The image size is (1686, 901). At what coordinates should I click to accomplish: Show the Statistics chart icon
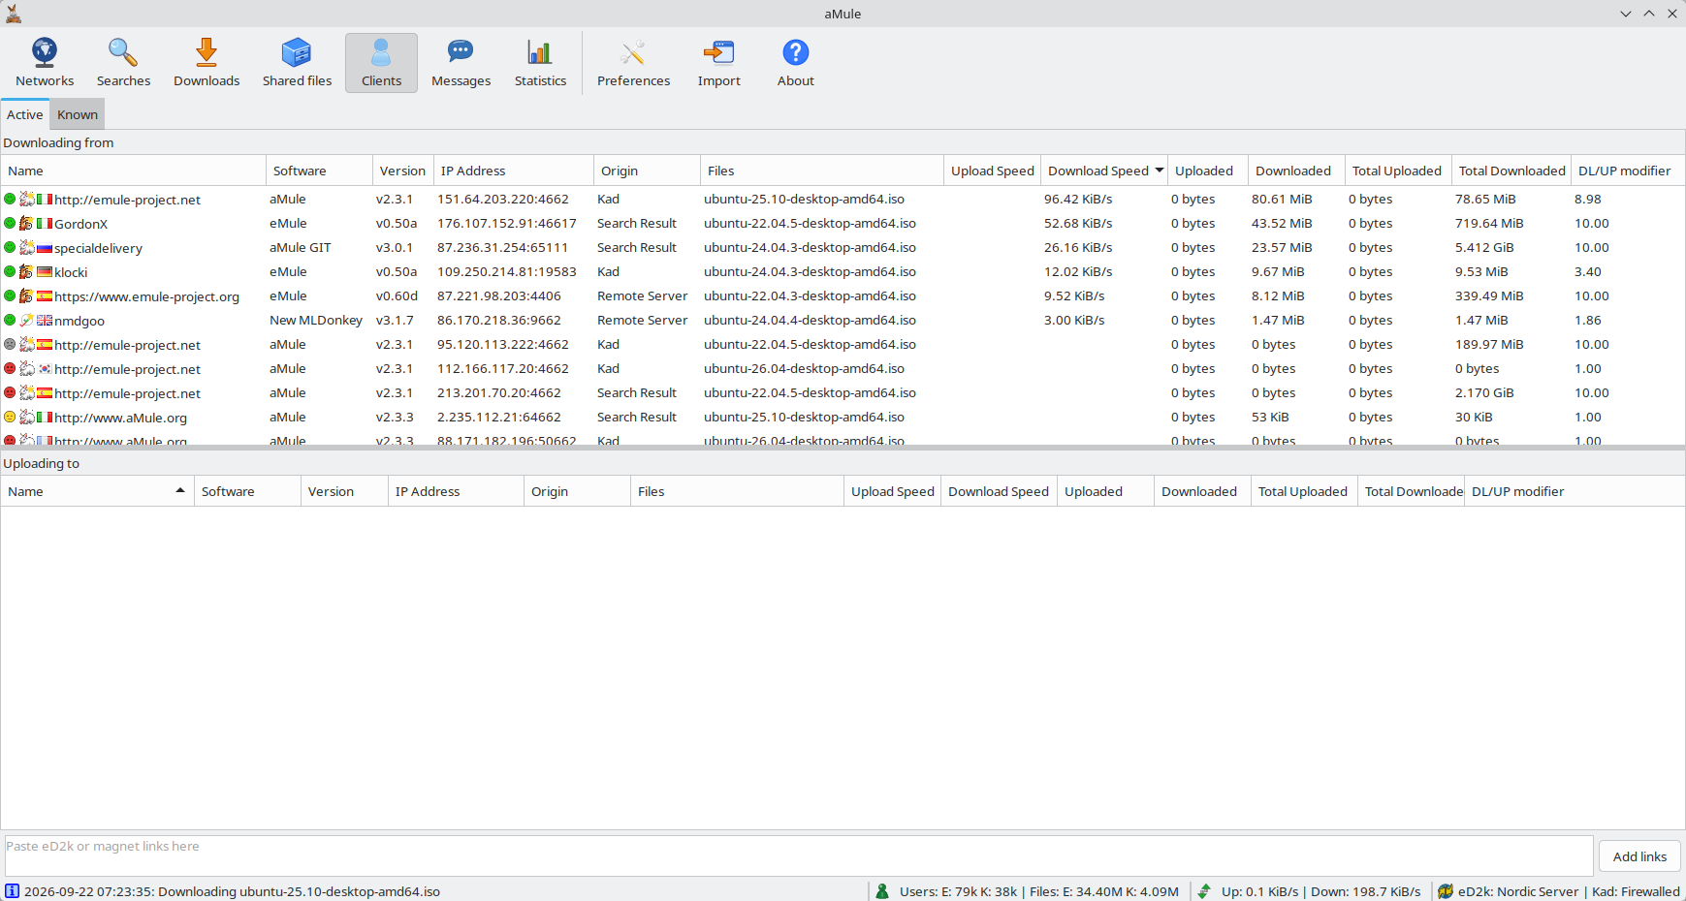pyautogui.click(x=540, y=52)
